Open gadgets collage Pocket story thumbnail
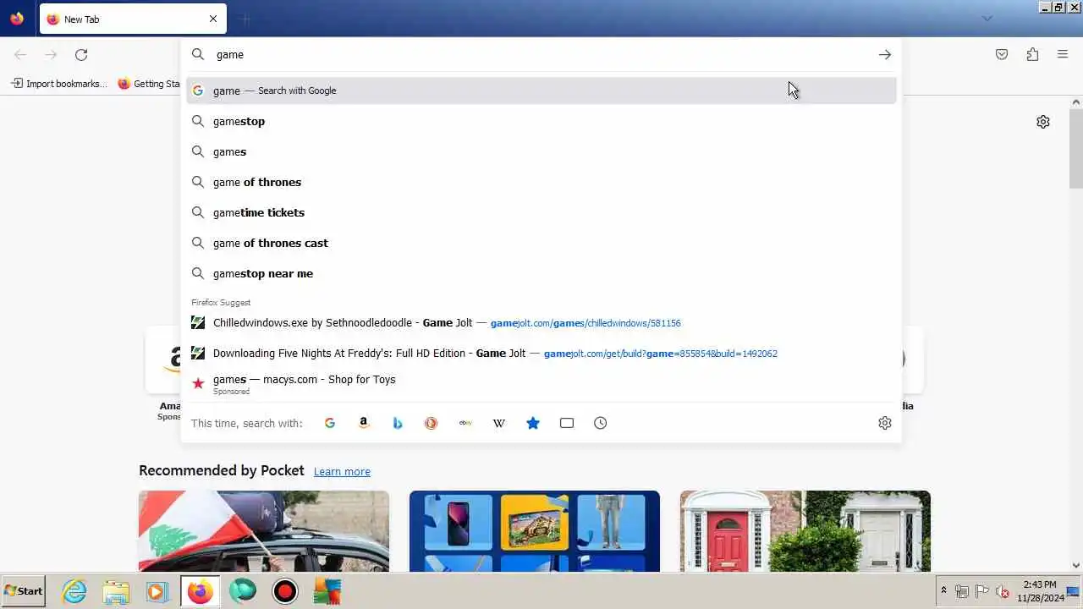Image resolution: width=1083 pixels, height=609 pixels. pyautogui.click(x=535, y=531)
